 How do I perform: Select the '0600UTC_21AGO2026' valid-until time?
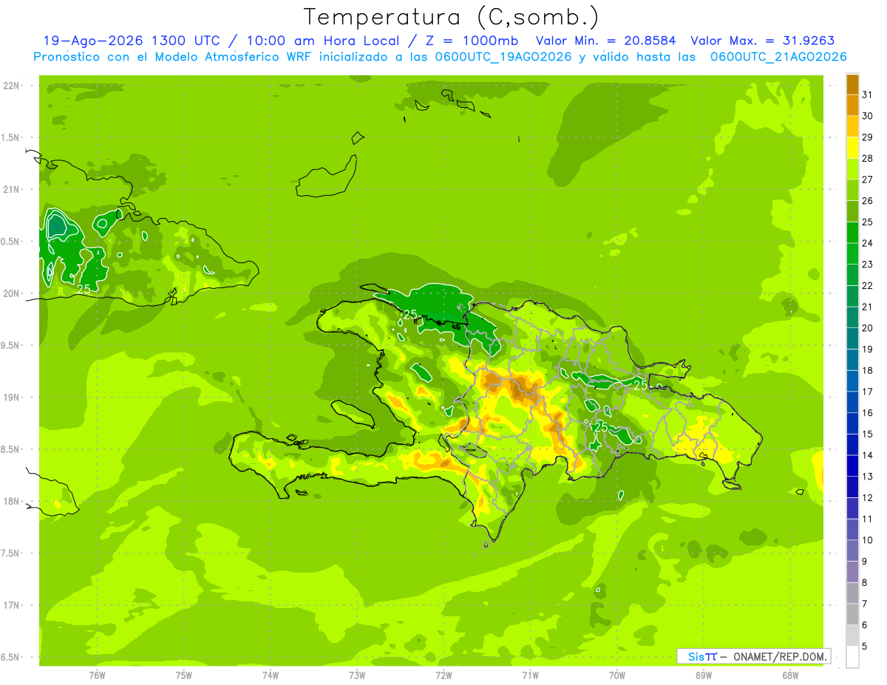pyautogui.click(x=778, y=57)
